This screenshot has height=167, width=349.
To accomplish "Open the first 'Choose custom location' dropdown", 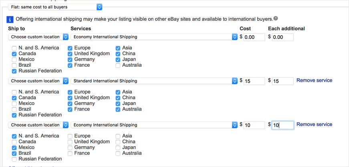I will tap(38, 37).
